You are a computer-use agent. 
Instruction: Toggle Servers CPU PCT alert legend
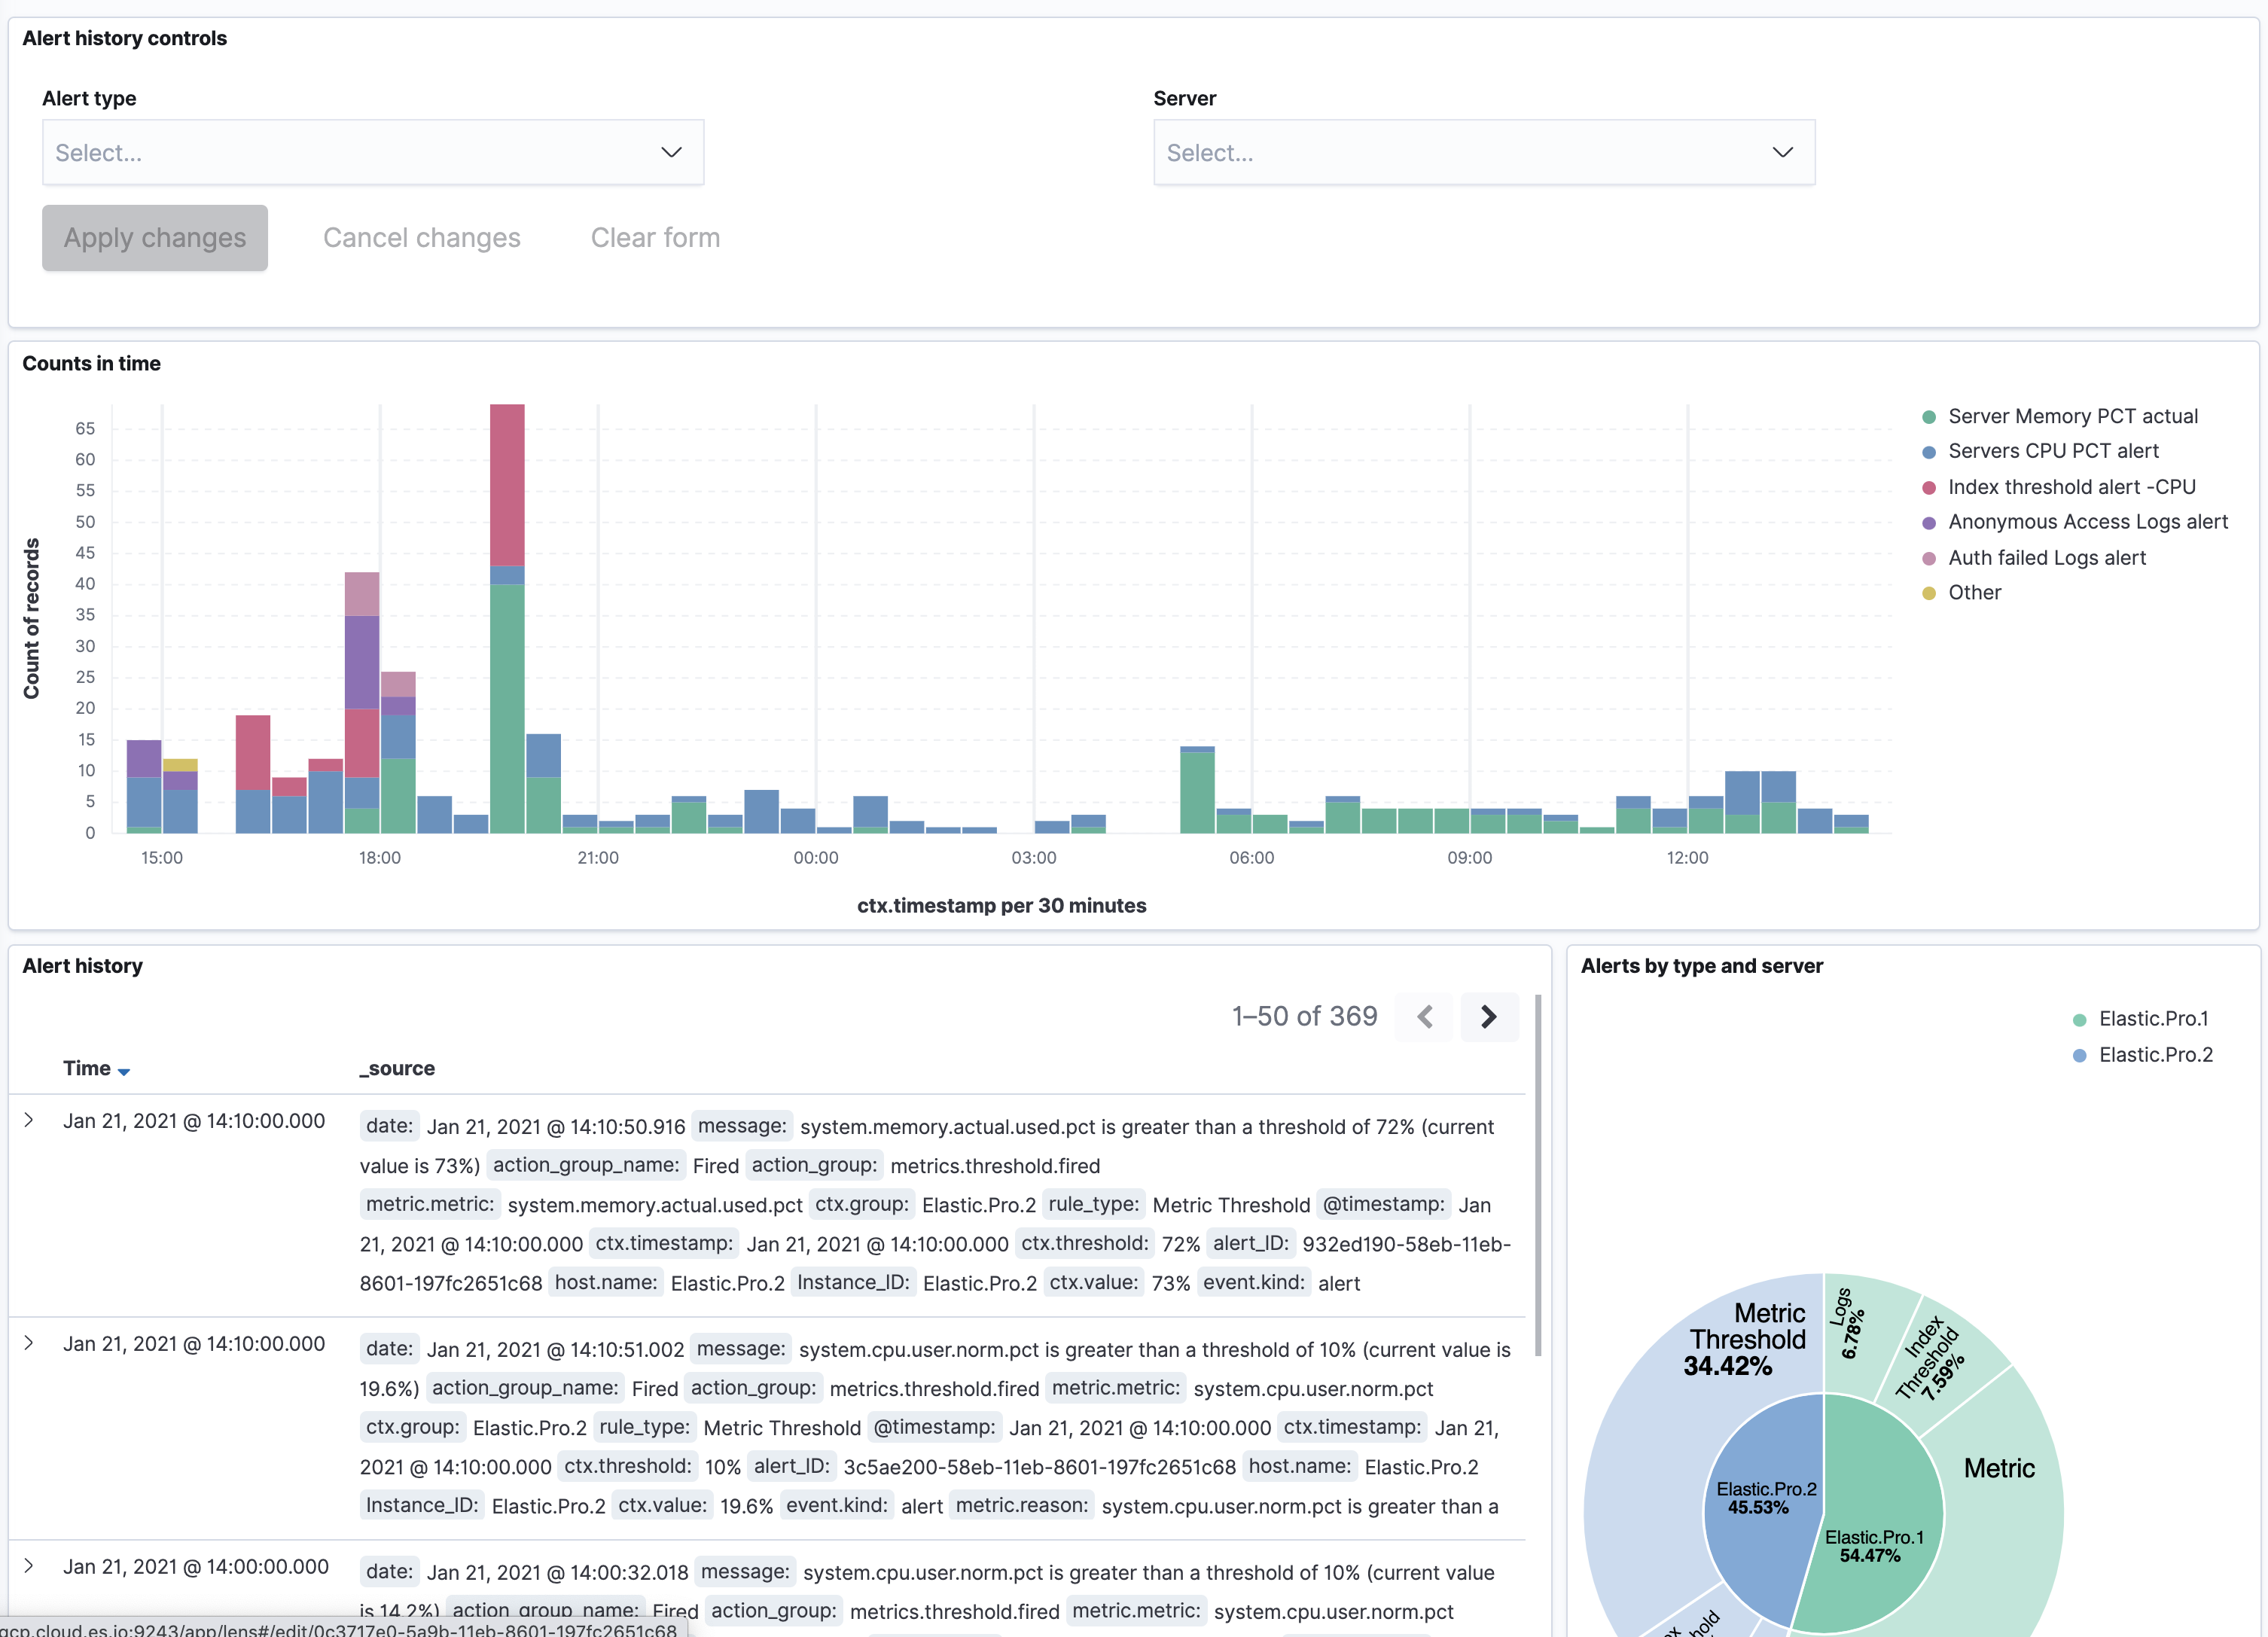[x=2052, y=451]
